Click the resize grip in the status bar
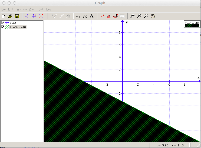Image resolution: width=201 pixels, height=148 pixels. tap(199, 146)
